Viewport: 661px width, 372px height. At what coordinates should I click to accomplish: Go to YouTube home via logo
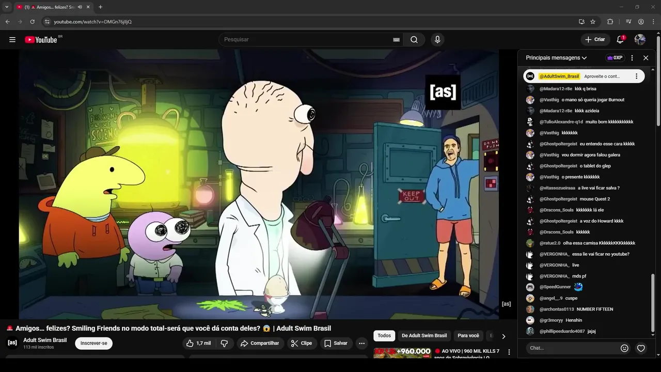click(41, 40)
